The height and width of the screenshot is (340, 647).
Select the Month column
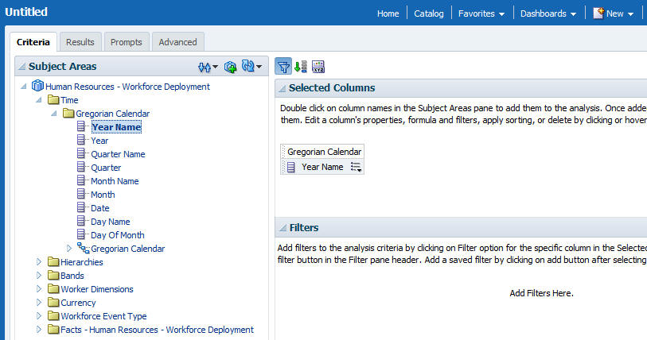(103, 195)
